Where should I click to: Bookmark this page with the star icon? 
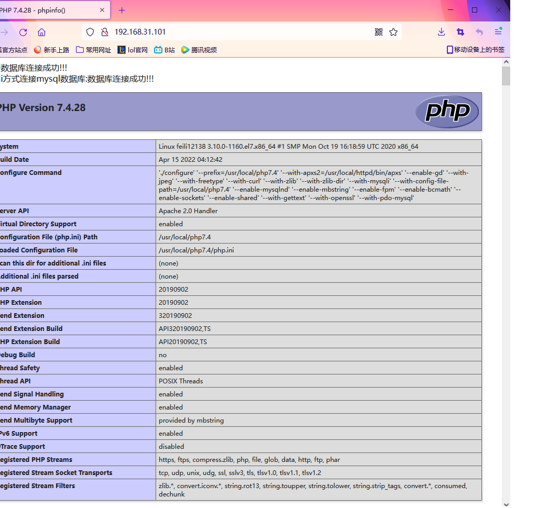click(x=393, y=32)
